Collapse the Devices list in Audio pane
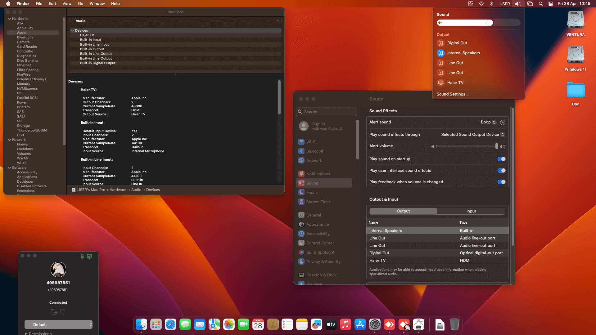The image size is (596, 335). [72, 31]
